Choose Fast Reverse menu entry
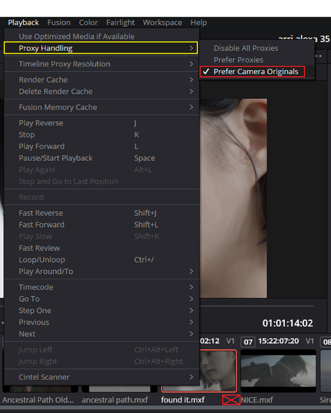331x413 pixels. pyautogui.click(x=102, y=213)
